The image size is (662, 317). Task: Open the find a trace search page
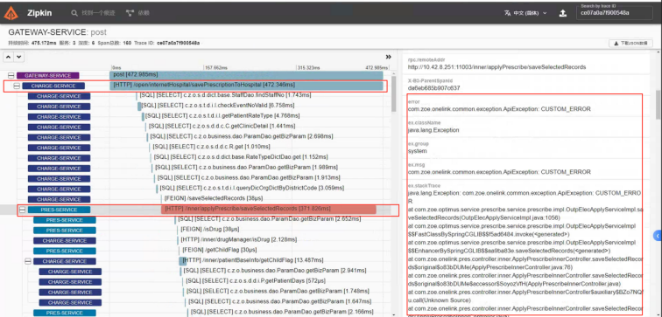coord(94,13)
